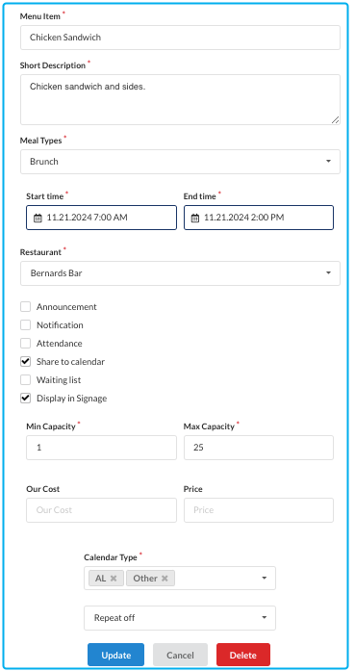Click the calendar icon in End time field

coord(195,219)
